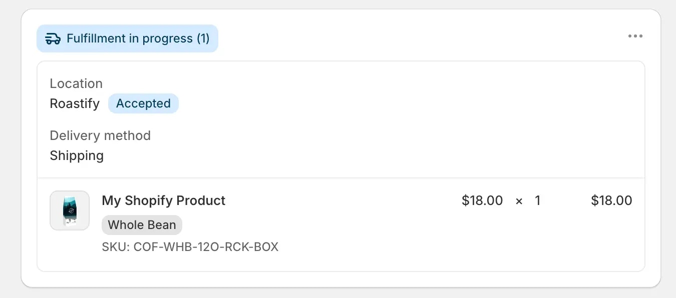Select the Shipping delivery method text
676x298 pixels.
[76, 155]
